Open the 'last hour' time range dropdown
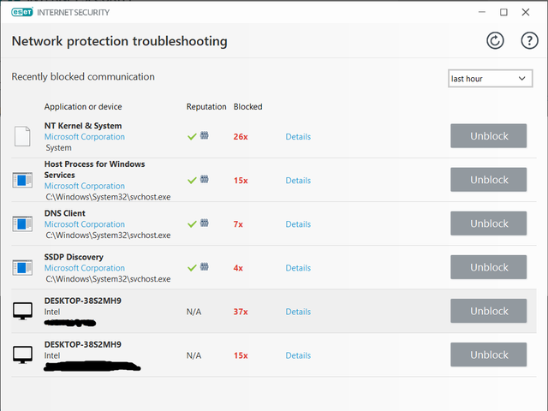 (491, 78)
